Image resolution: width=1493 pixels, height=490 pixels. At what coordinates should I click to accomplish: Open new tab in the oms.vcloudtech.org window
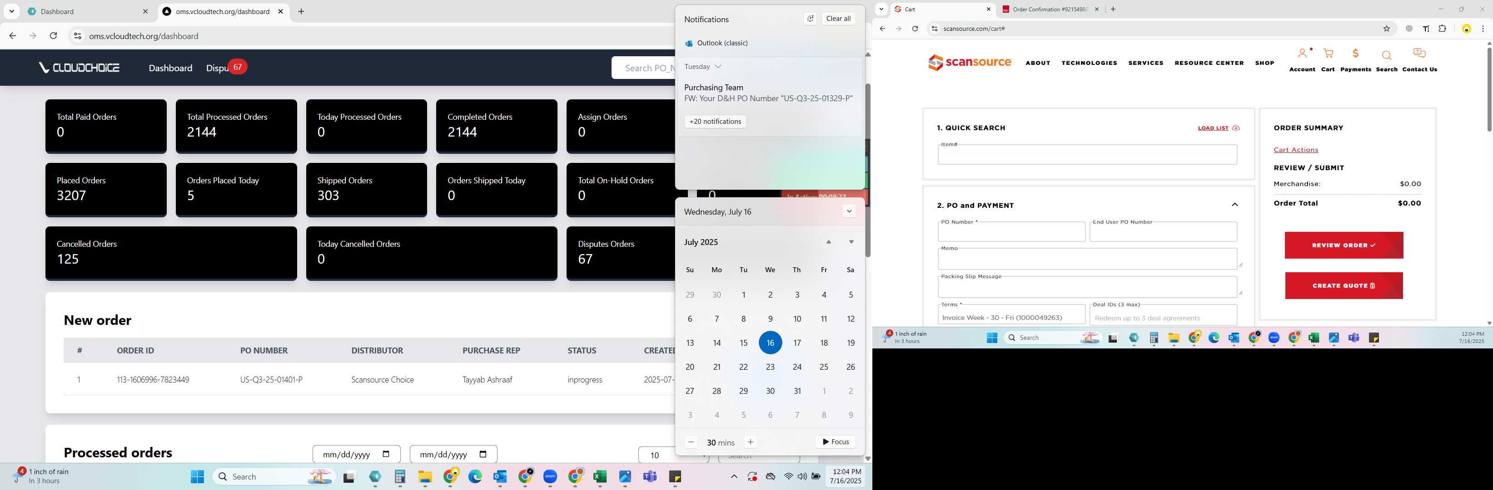click(301, 12)
